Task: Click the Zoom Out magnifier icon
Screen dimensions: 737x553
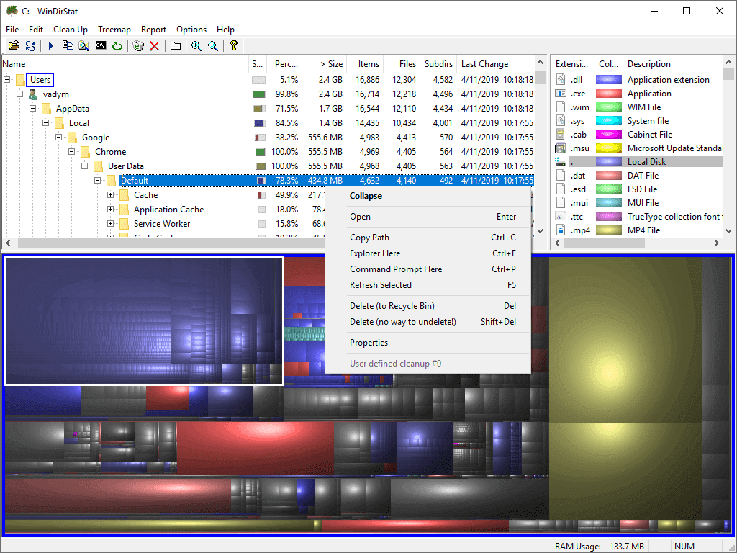Action: (x=213, y=45)
